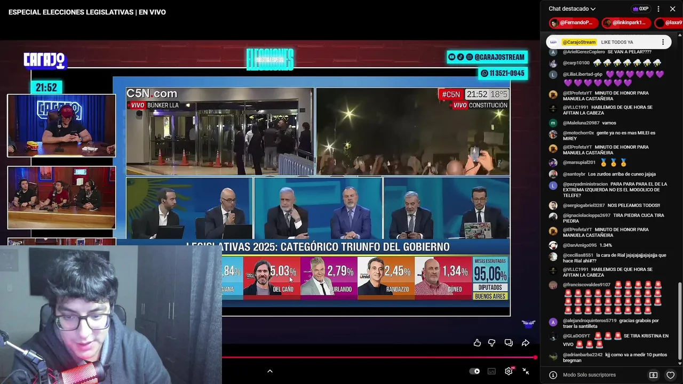Open the video comments icon
683x384 pixels.
pos(509,343)
